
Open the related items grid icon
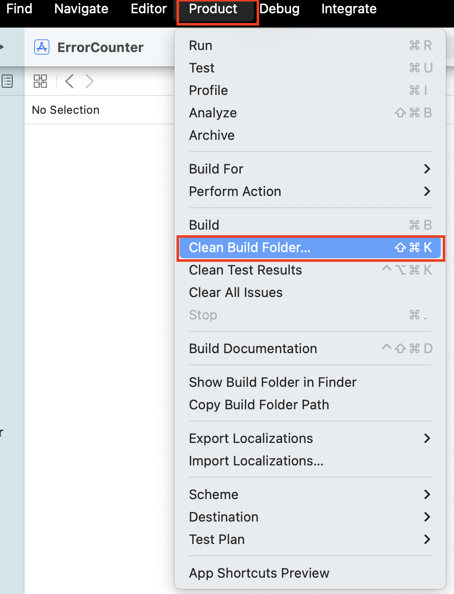coord(40,81)
